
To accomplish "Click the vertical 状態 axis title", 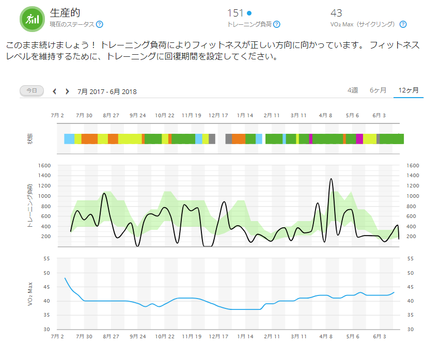I will click(30, 138).
